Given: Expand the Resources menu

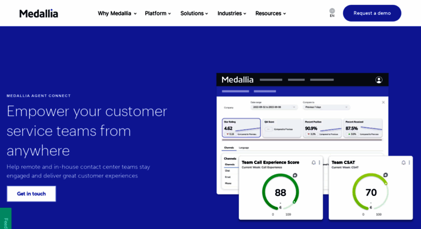Looking at the screenshot, I should 270,14.
